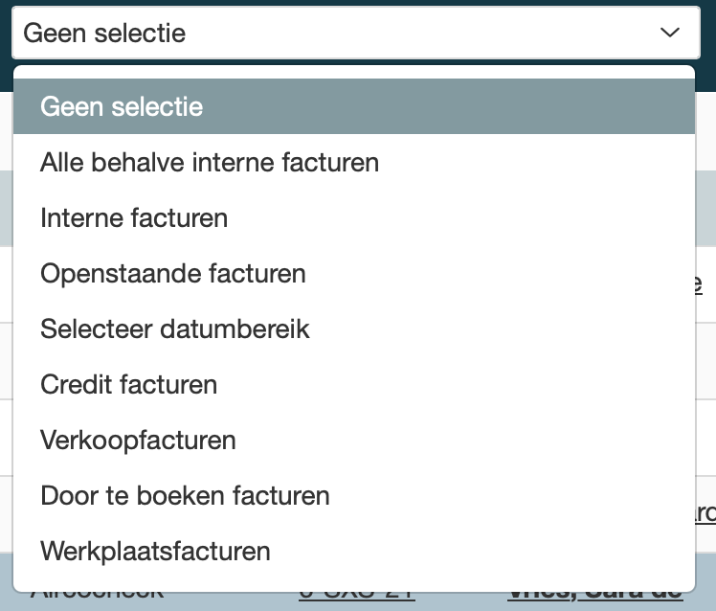
Task: Open the Geen selectie combo box
Action: tap(354, 34)
